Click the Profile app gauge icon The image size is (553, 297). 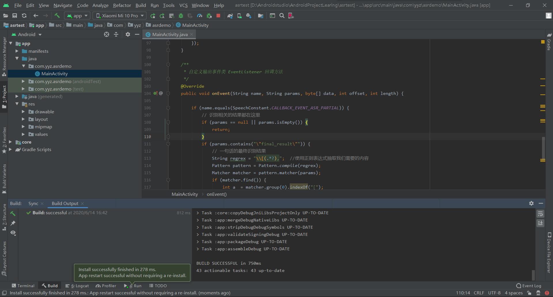click(x=200, y=16)
